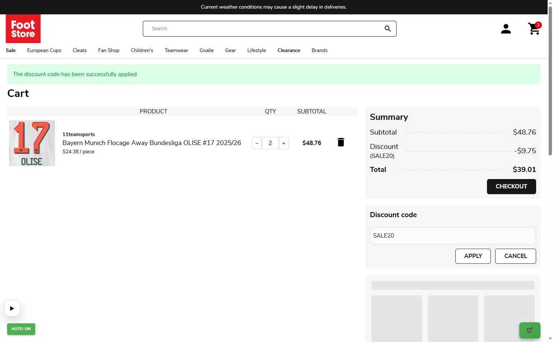553x342 pixels.
Task: Toggle the AUTO: ON button
Action: 21,329
